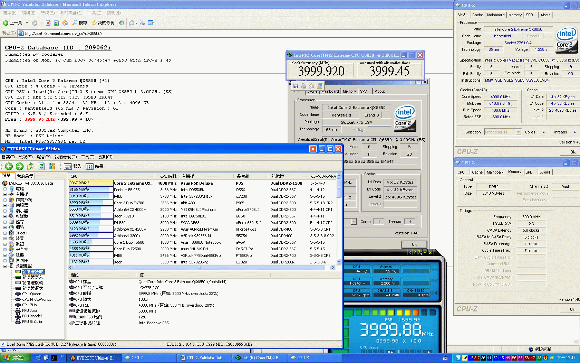The height and width of the screenshot is (363, 580).
Task: Click the Print icon in IE toolbar
Action: click(142, 23)
